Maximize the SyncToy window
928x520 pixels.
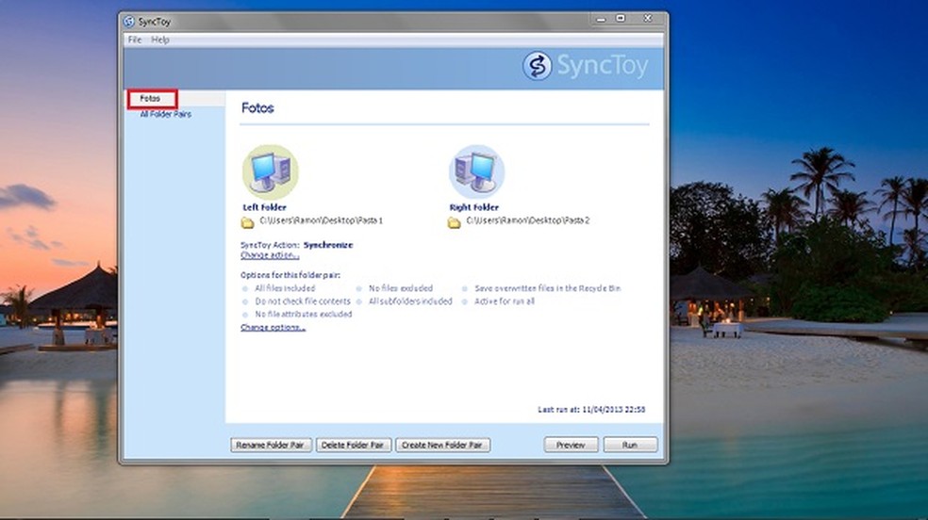[x=621, y=19]
